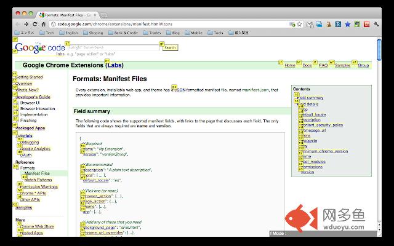Open the English bookmarks folder
Viewport: 394px width, 246px height.
[x=68, y=33]
